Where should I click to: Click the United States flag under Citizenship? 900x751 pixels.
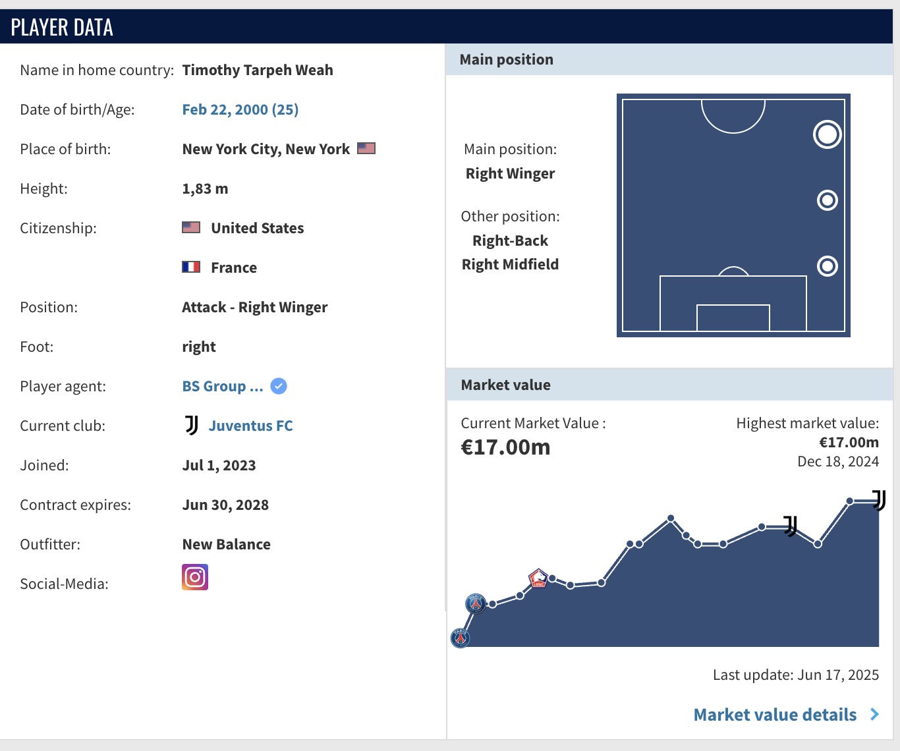(191, 227)
